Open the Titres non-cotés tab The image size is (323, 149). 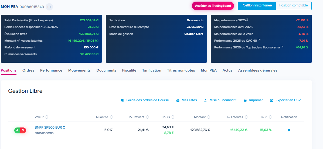pos(181,70)
